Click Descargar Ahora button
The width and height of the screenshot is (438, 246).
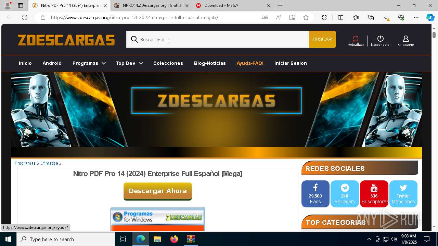tap(158, 191)
